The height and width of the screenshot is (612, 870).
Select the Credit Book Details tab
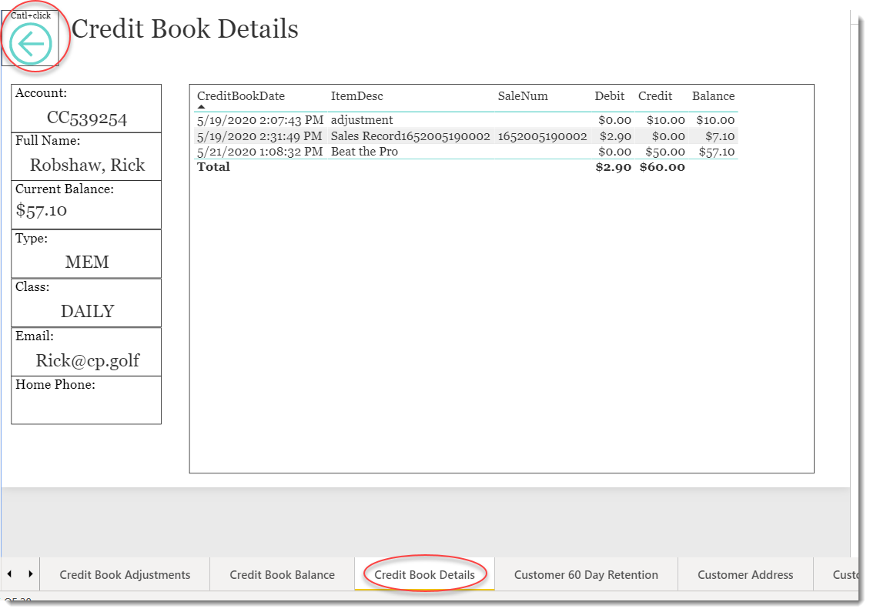[424, 575]
